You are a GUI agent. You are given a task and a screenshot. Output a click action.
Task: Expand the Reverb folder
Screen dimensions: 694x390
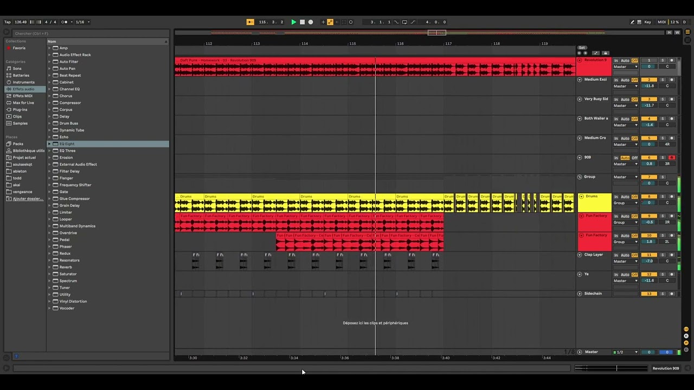49,267
